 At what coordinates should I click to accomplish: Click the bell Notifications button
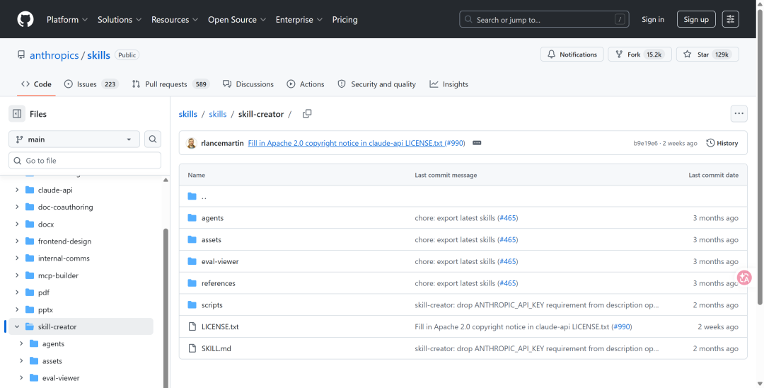point(572,55)
